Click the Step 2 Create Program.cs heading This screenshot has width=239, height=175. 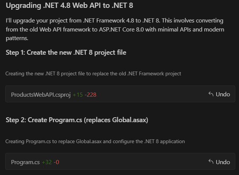click(77, 120)
